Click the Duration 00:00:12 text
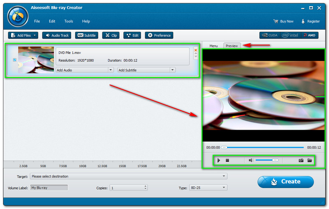The height and width of the screenshot is (209, 329). point(122,60)
